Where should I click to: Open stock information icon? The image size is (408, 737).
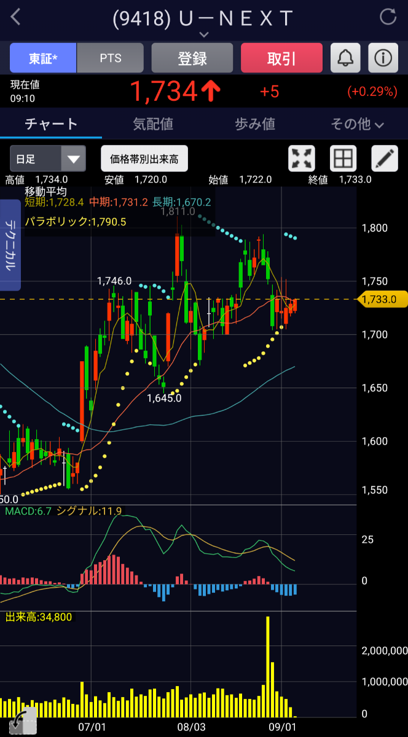pyautogui.click(x=383, y=58)
